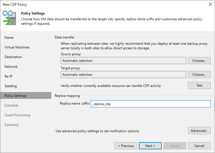Open the Summary step
The image size is (215, 153).
12,125
